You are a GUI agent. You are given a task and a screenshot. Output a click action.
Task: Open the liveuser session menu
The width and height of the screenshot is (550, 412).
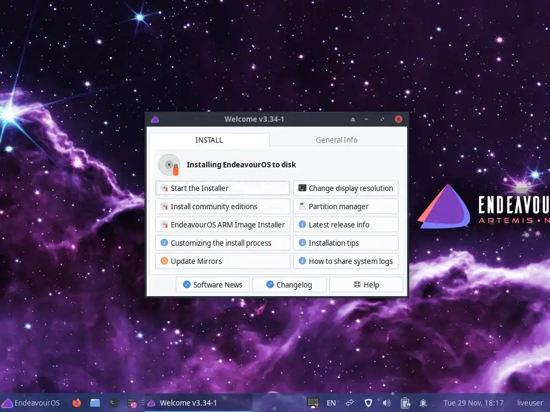click(x=530, y=403)
